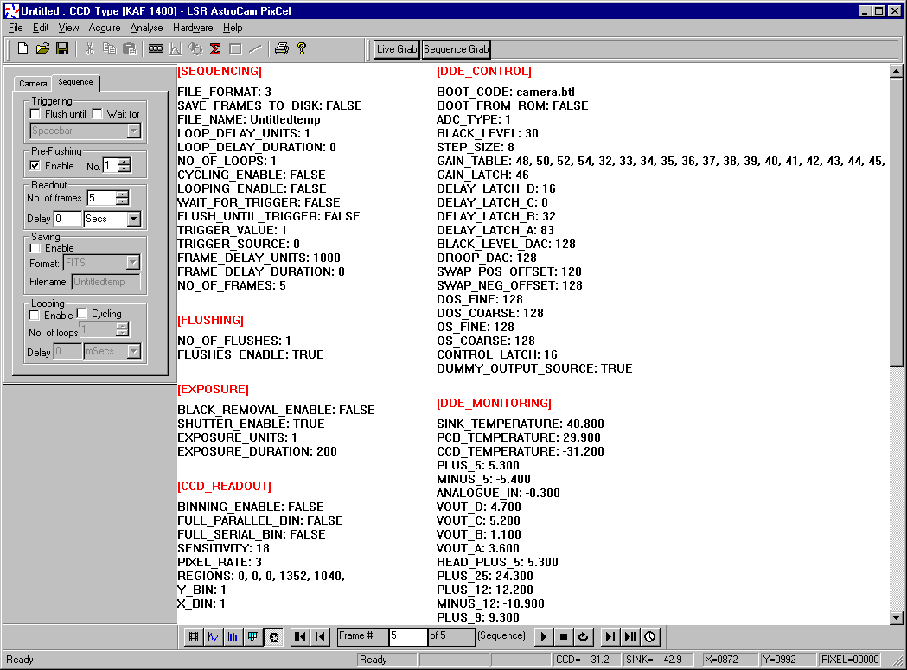Click the red Sigma statistics icon

pos(215,49)
